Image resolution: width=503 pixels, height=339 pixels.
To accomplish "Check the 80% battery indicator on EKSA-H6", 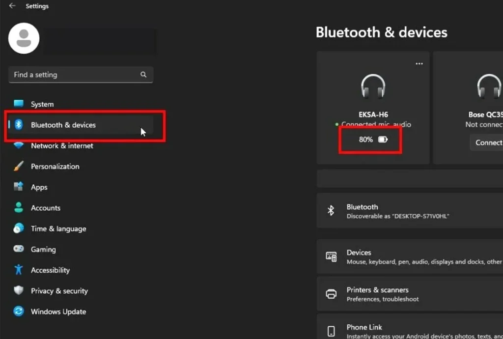I will (369, 139).
